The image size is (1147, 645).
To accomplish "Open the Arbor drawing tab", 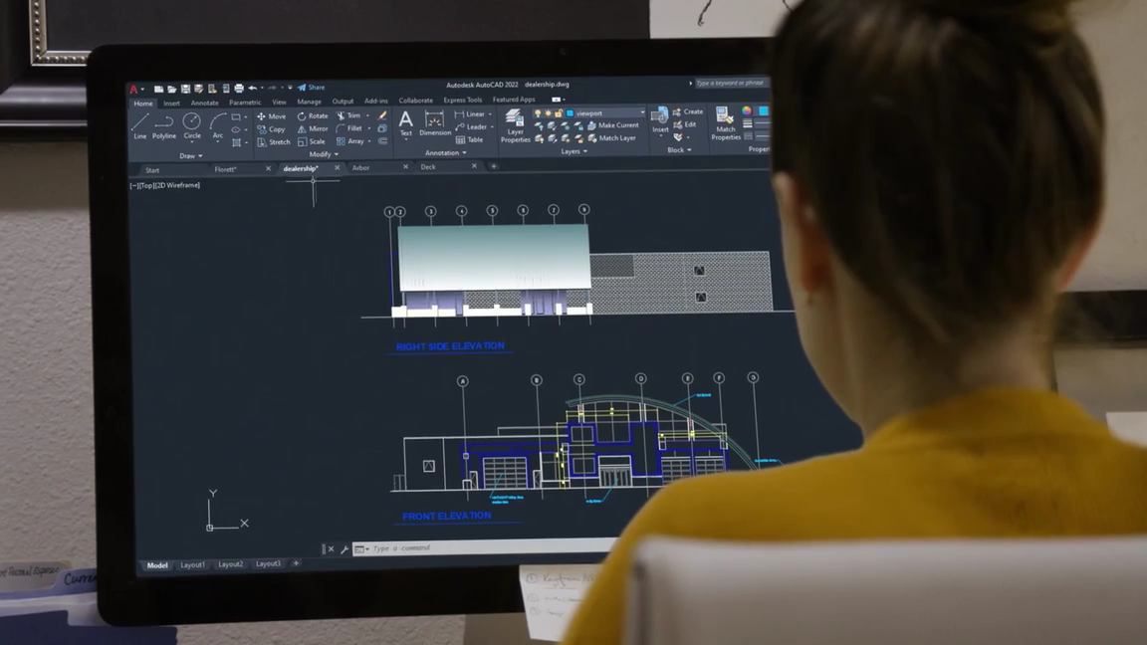I will [x=360, y=167].
